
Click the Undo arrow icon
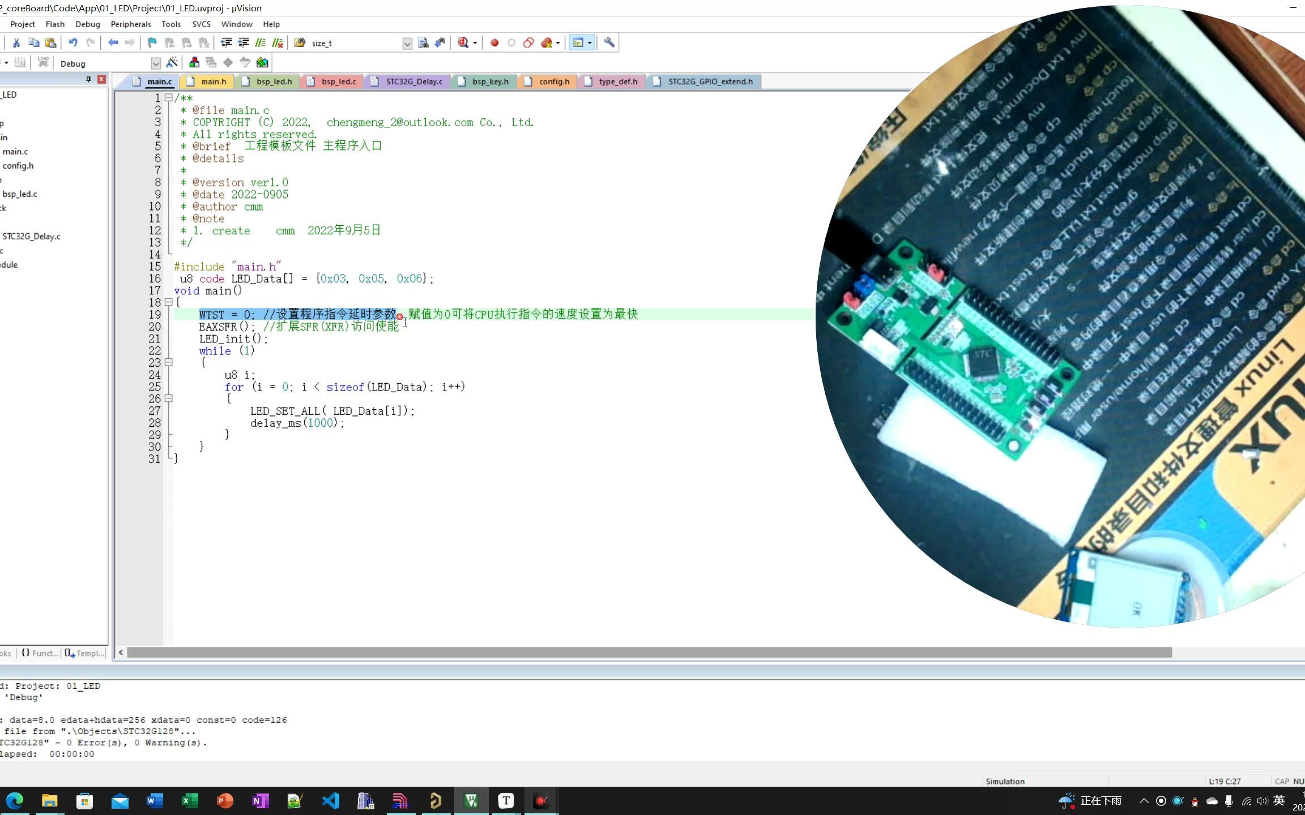pyautogui.click(x=73, y=42)
